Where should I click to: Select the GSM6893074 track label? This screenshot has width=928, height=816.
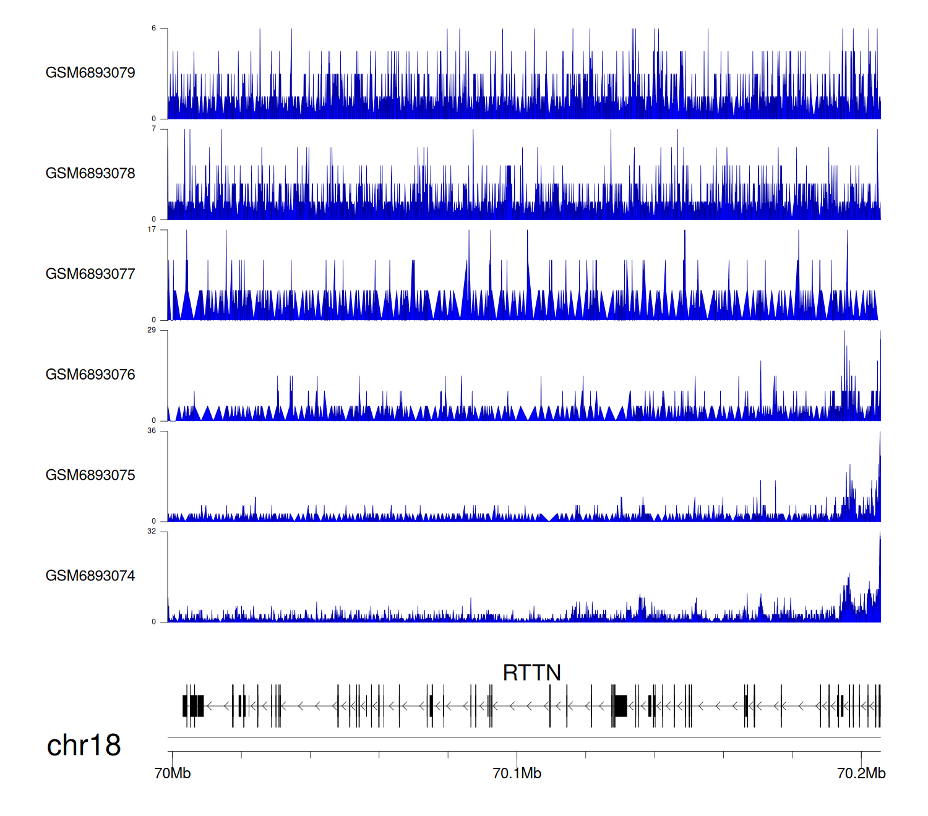point(90,576)
